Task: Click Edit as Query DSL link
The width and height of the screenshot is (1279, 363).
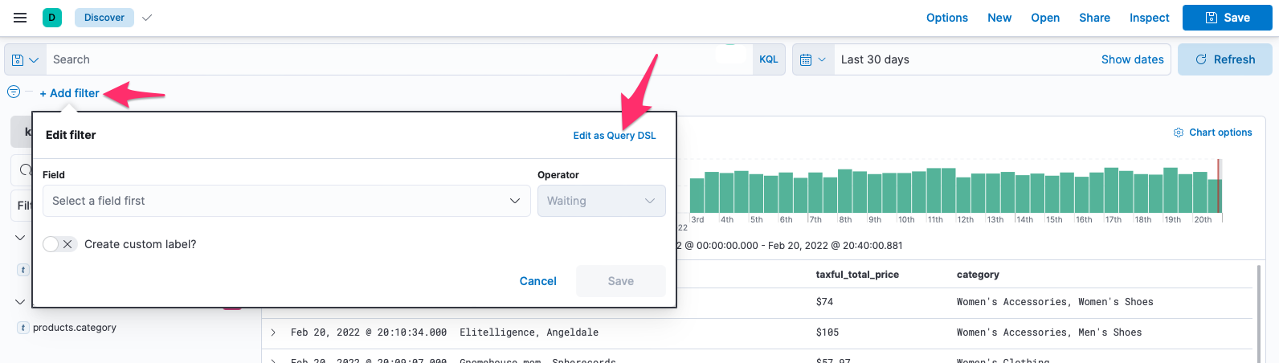Action: [614, 136]
